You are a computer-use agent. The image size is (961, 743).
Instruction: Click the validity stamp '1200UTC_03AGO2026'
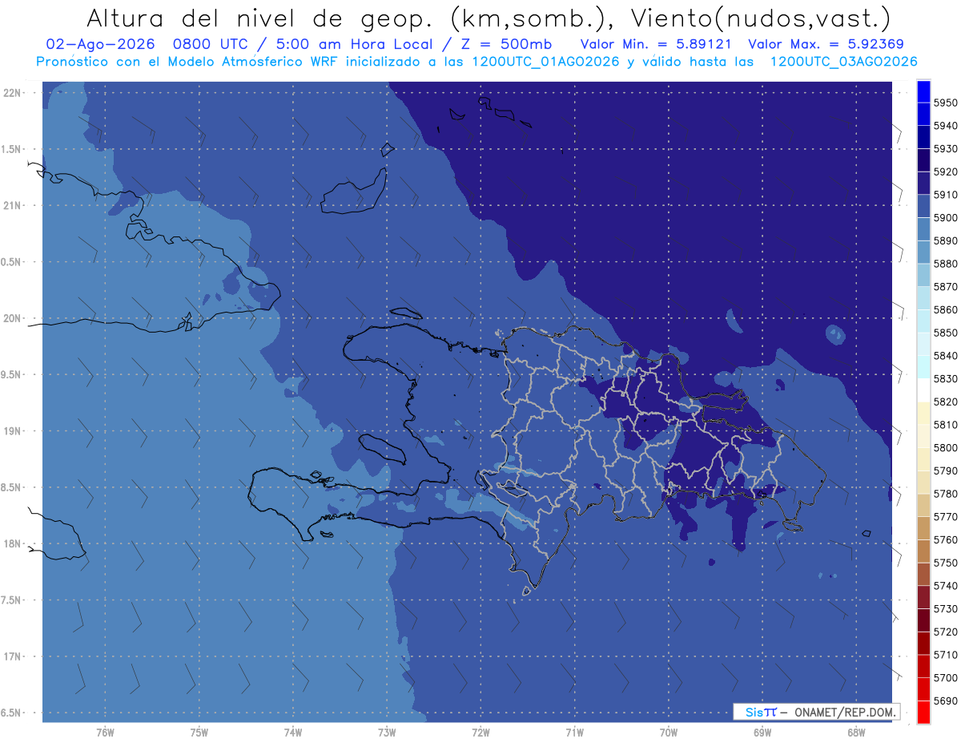843,62
